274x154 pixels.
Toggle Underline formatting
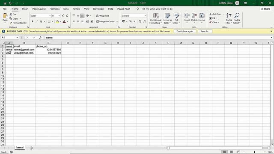pyautogui.click(x=41, y=21)
